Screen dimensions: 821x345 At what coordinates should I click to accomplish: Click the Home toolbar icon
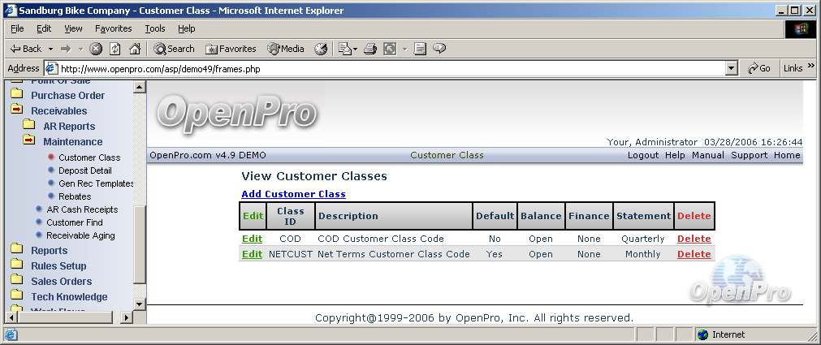[135, 49]
